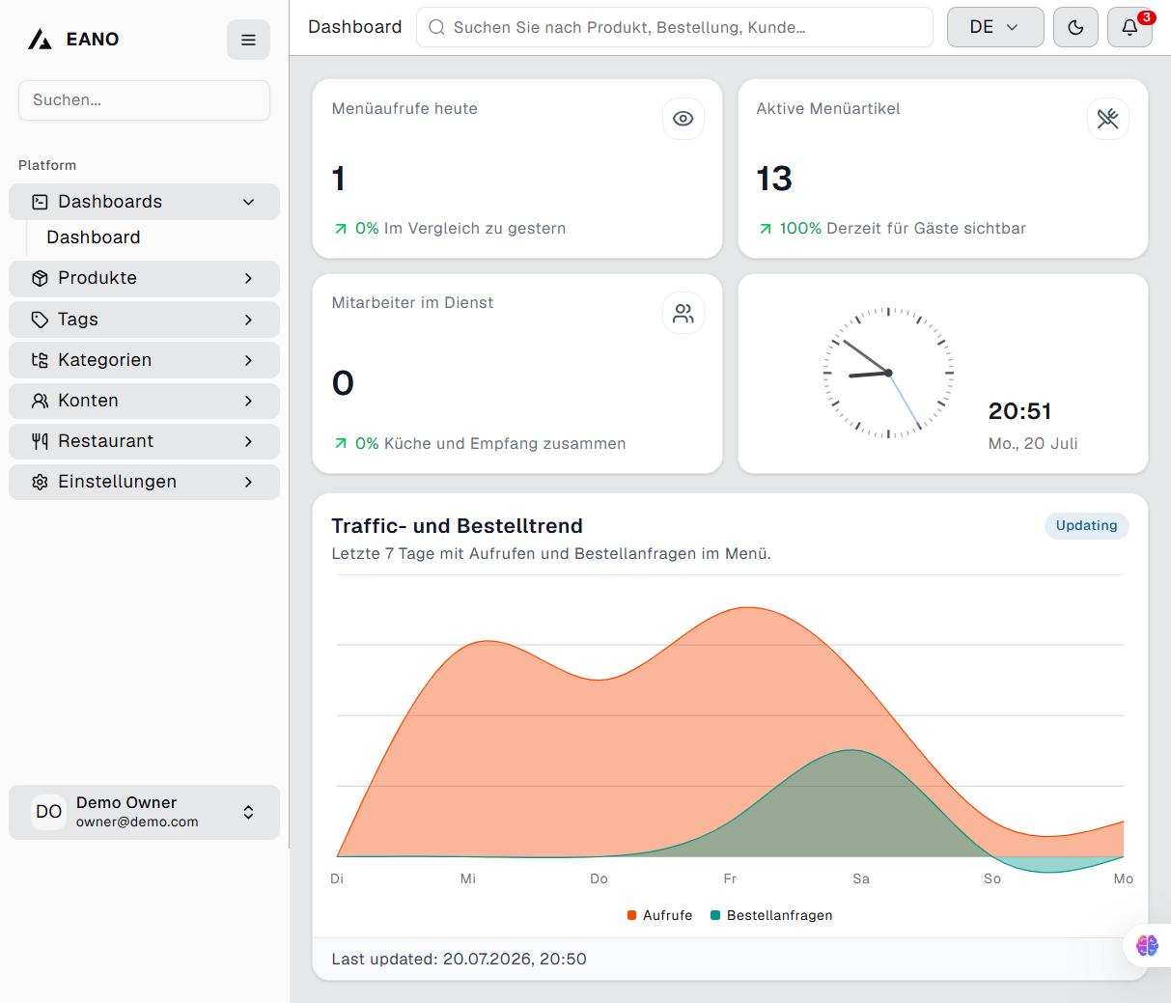1171x1003 pixels.
Task: Toggle sidebar with hamburger button
Action: click(x=248, y=40)
